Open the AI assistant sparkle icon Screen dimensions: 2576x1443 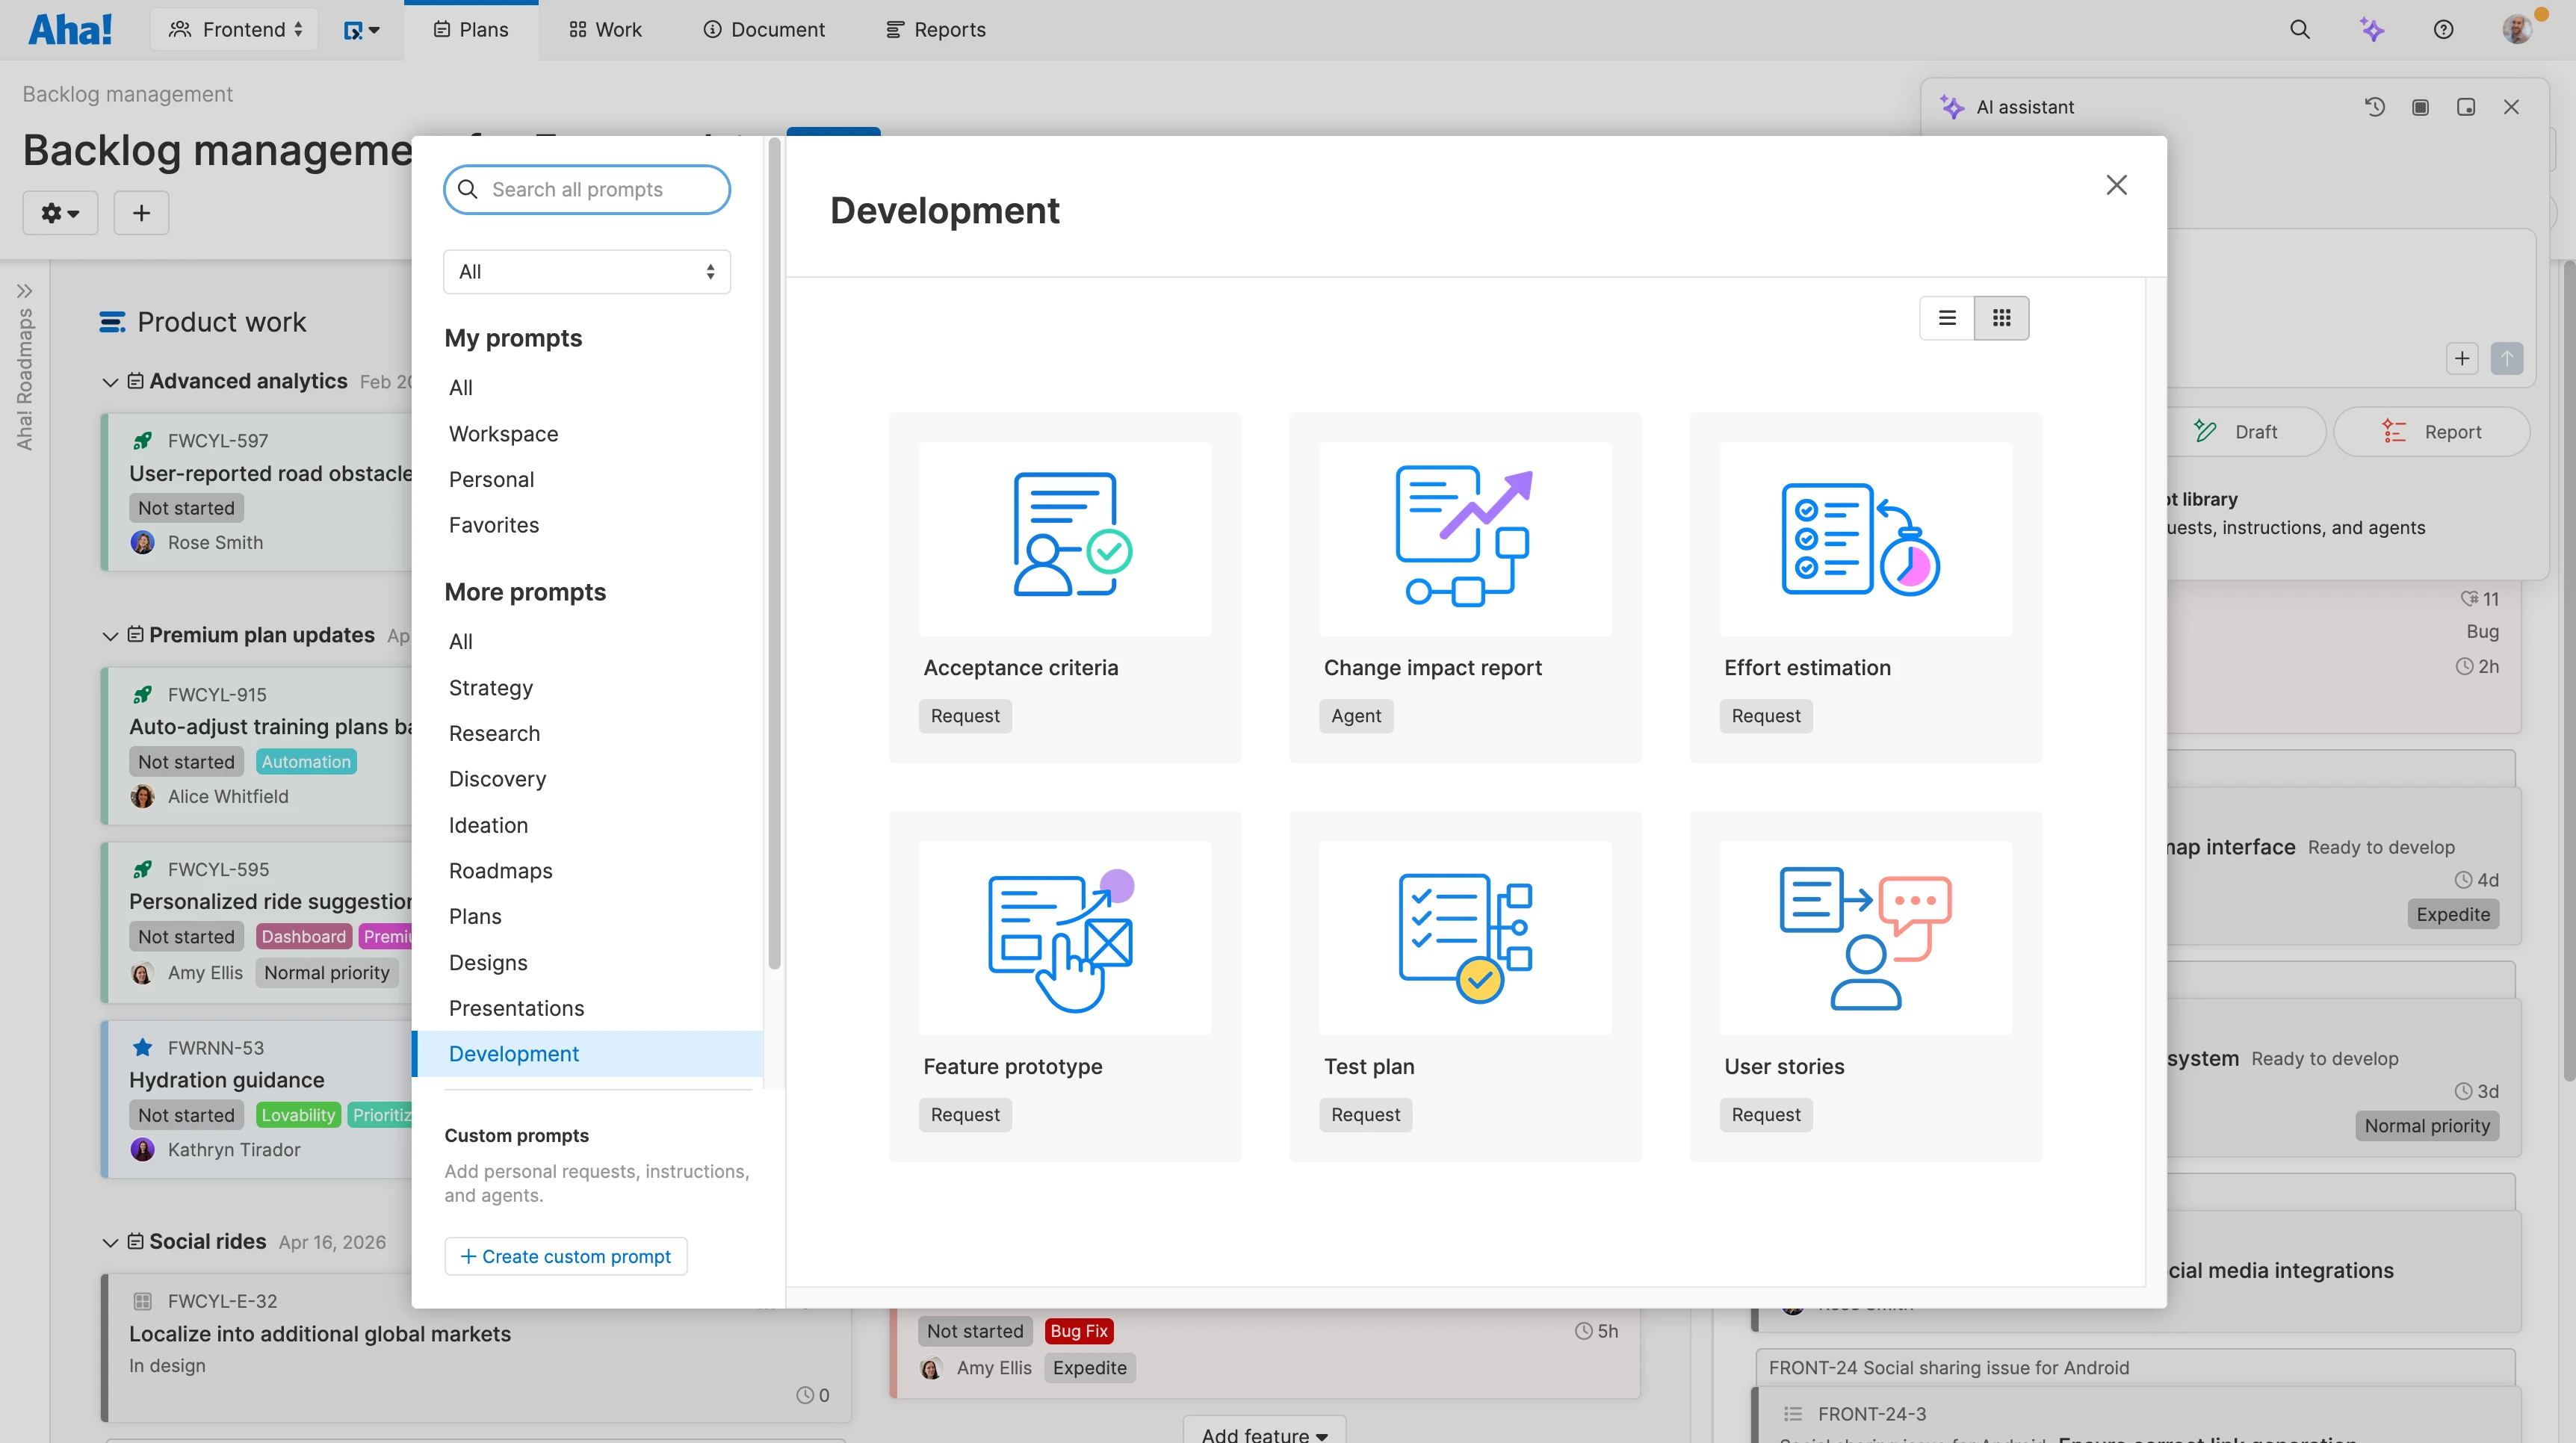point(2372,29)
